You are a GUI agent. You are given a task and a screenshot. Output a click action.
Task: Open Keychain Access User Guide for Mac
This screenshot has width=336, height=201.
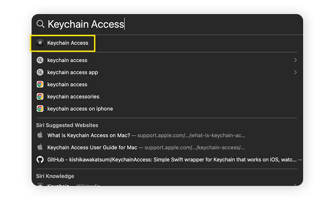pos(146,148)
